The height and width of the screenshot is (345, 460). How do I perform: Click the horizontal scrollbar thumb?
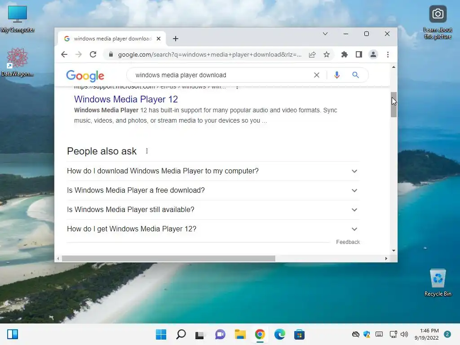point(169,258)
